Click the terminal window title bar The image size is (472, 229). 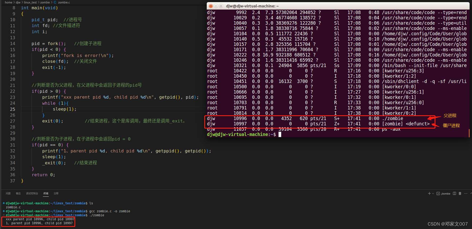[x=338, y=6]
